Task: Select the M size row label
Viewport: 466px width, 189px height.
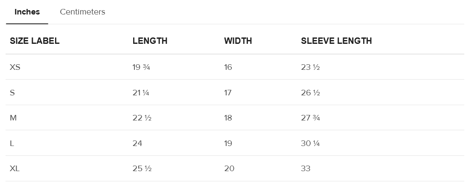Action: [x=13, y=118]
